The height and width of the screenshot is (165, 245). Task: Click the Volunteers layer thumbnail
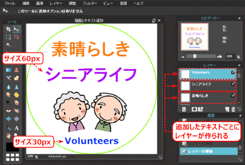point(185,74)
